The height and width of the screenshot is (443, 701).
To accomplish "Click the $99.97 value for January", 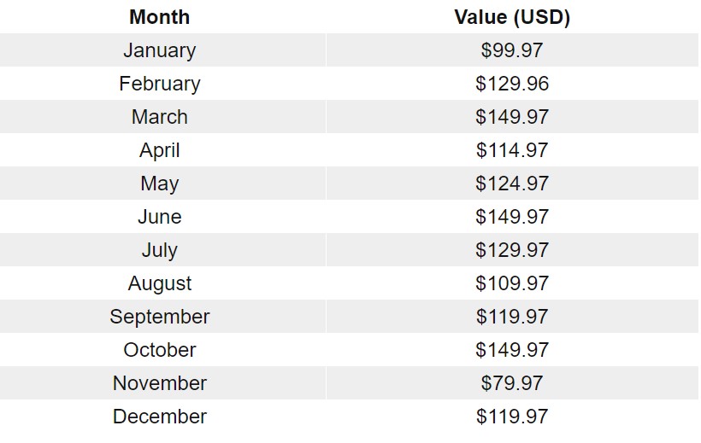I will click(512, 50).
